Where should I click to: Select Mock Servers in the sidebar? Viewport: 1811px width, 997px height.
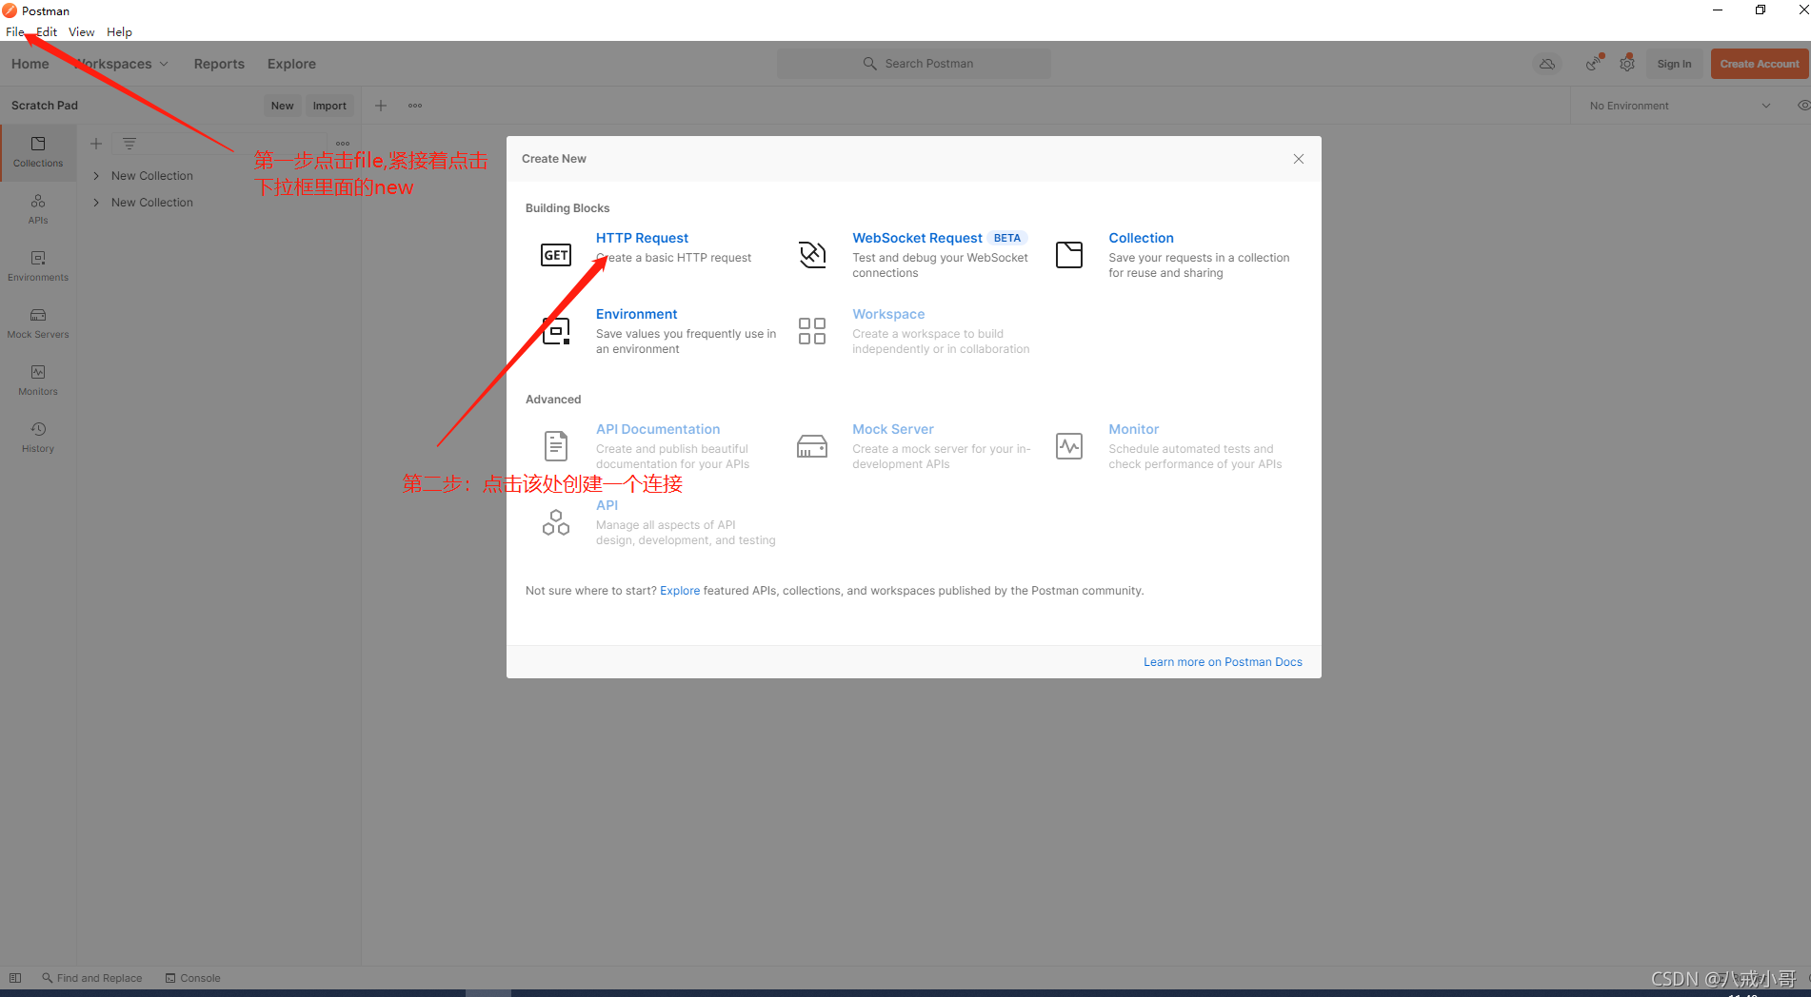pyautogui.click(x=38, y=323)
